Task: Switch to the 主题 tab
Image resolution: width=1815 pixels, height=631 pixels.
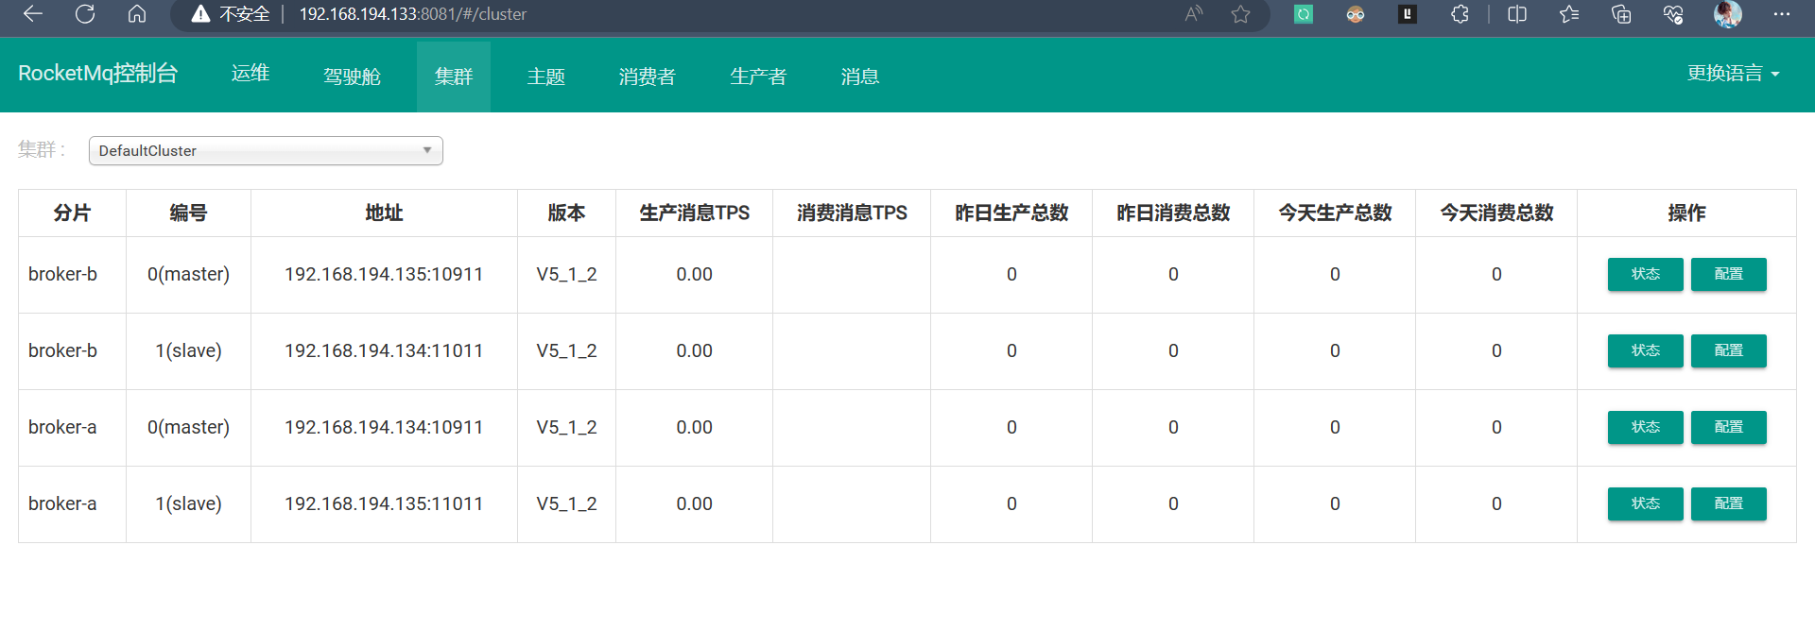Action: pos(545,77)
